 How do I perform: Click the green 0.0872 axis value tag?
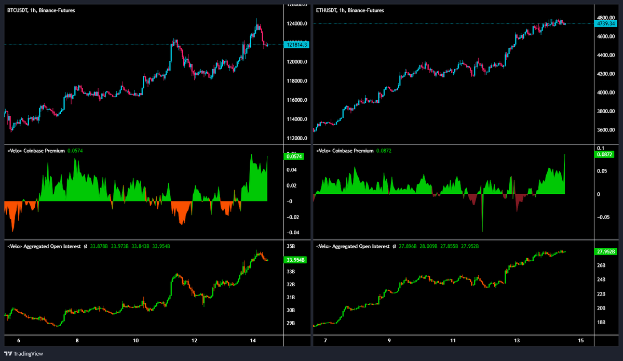tap(604, 154)
